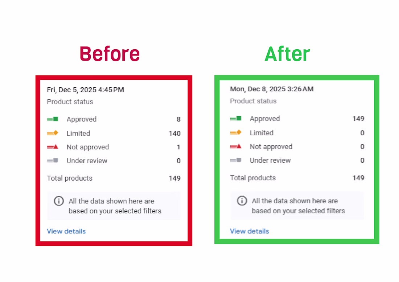Select Limited count 140 in Before panel
Screen dimensions: 399x282
click(x=174, y=133)
